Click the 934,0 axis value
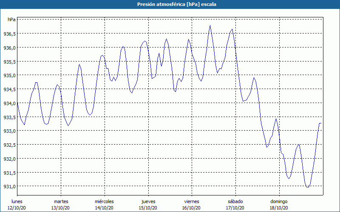 (x=9, y=103)
